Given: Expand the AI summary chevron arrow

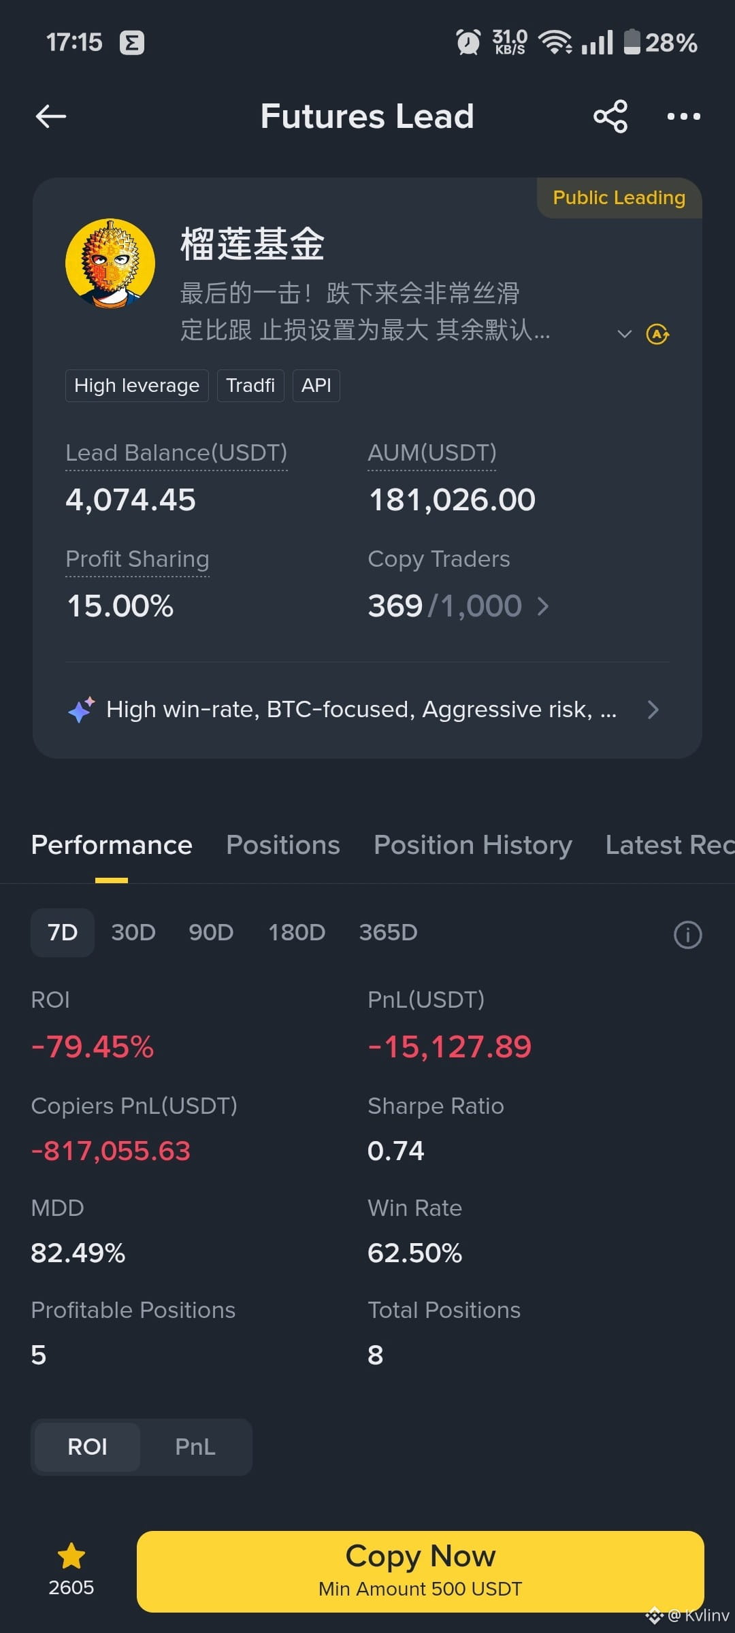Looking at the screenshot, I should 653,710.
